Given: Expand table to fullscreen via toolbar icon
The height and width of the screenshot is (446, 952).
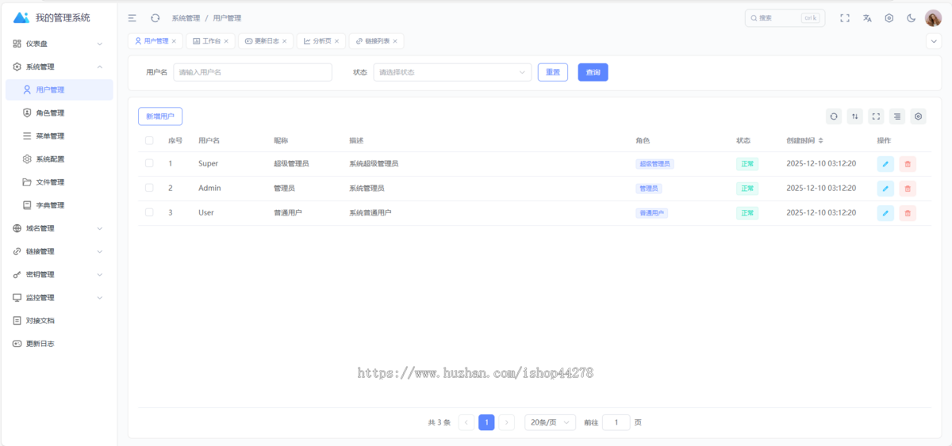Looking at the screenshot, I should click(x=876, y=116).
